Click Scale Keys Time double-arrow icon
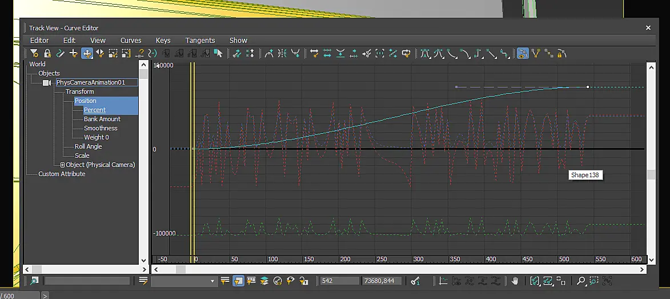 327,54
